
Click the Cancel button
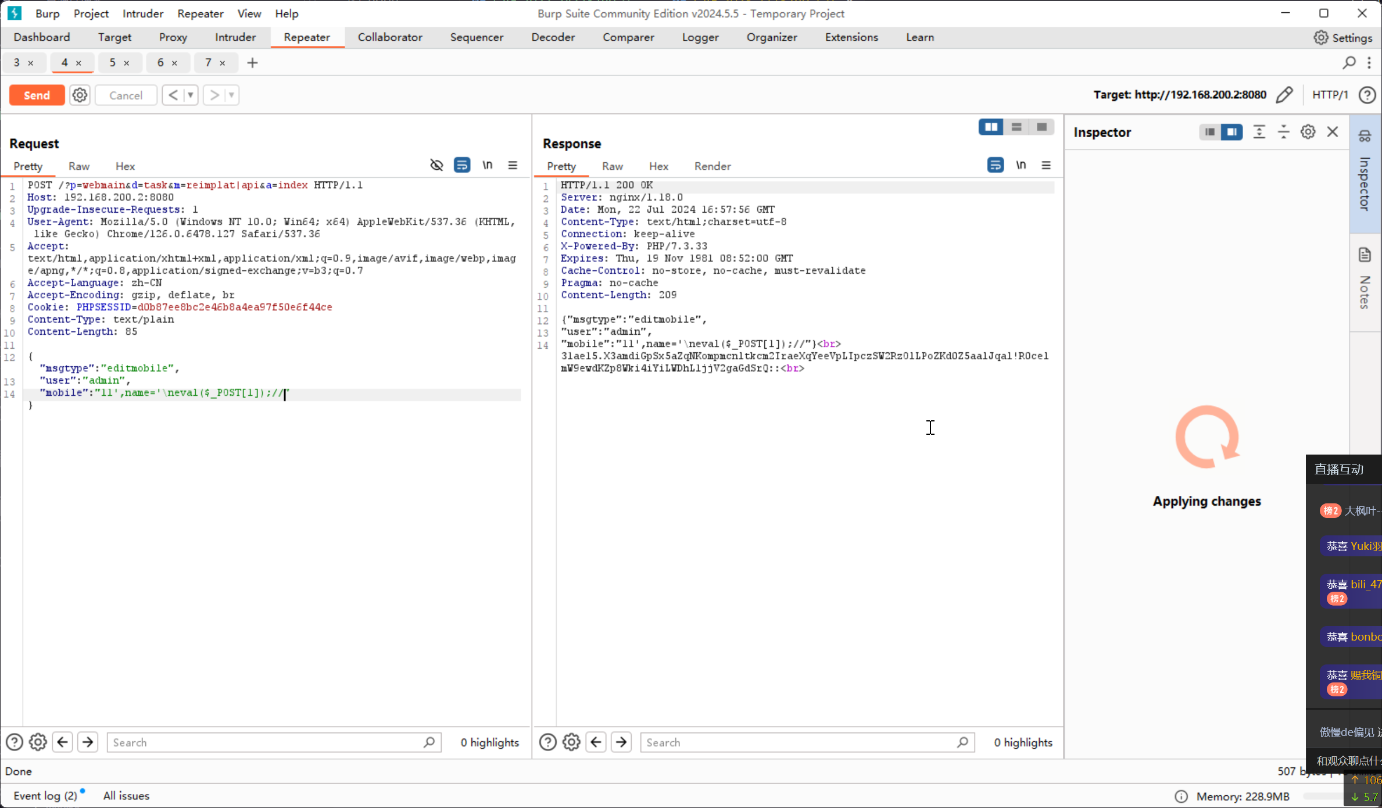point(126,95)
